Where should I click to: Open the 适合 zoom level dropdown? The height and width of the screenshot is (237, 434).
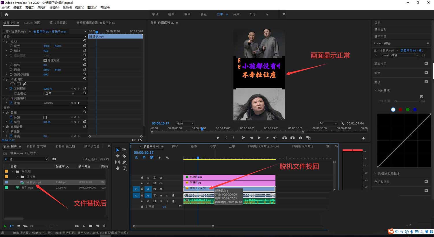185,123
